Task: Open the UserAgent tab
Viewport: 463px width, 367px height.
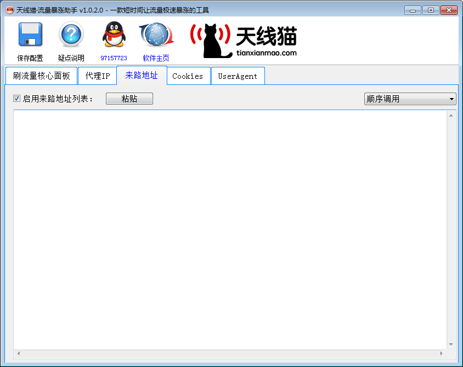Action: 238,76
